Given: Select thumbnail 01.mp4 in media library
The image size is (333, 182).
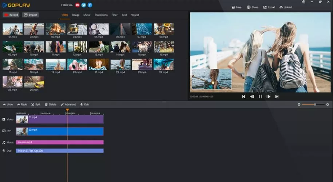Looking at the screenshot, I should 12,29.
